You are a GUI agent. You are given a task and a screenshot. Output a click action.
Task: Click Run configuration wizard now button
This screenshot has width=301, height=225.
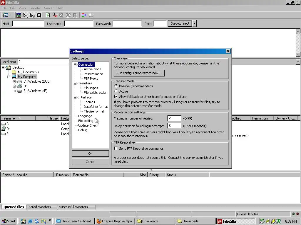[x=139, y=73]
